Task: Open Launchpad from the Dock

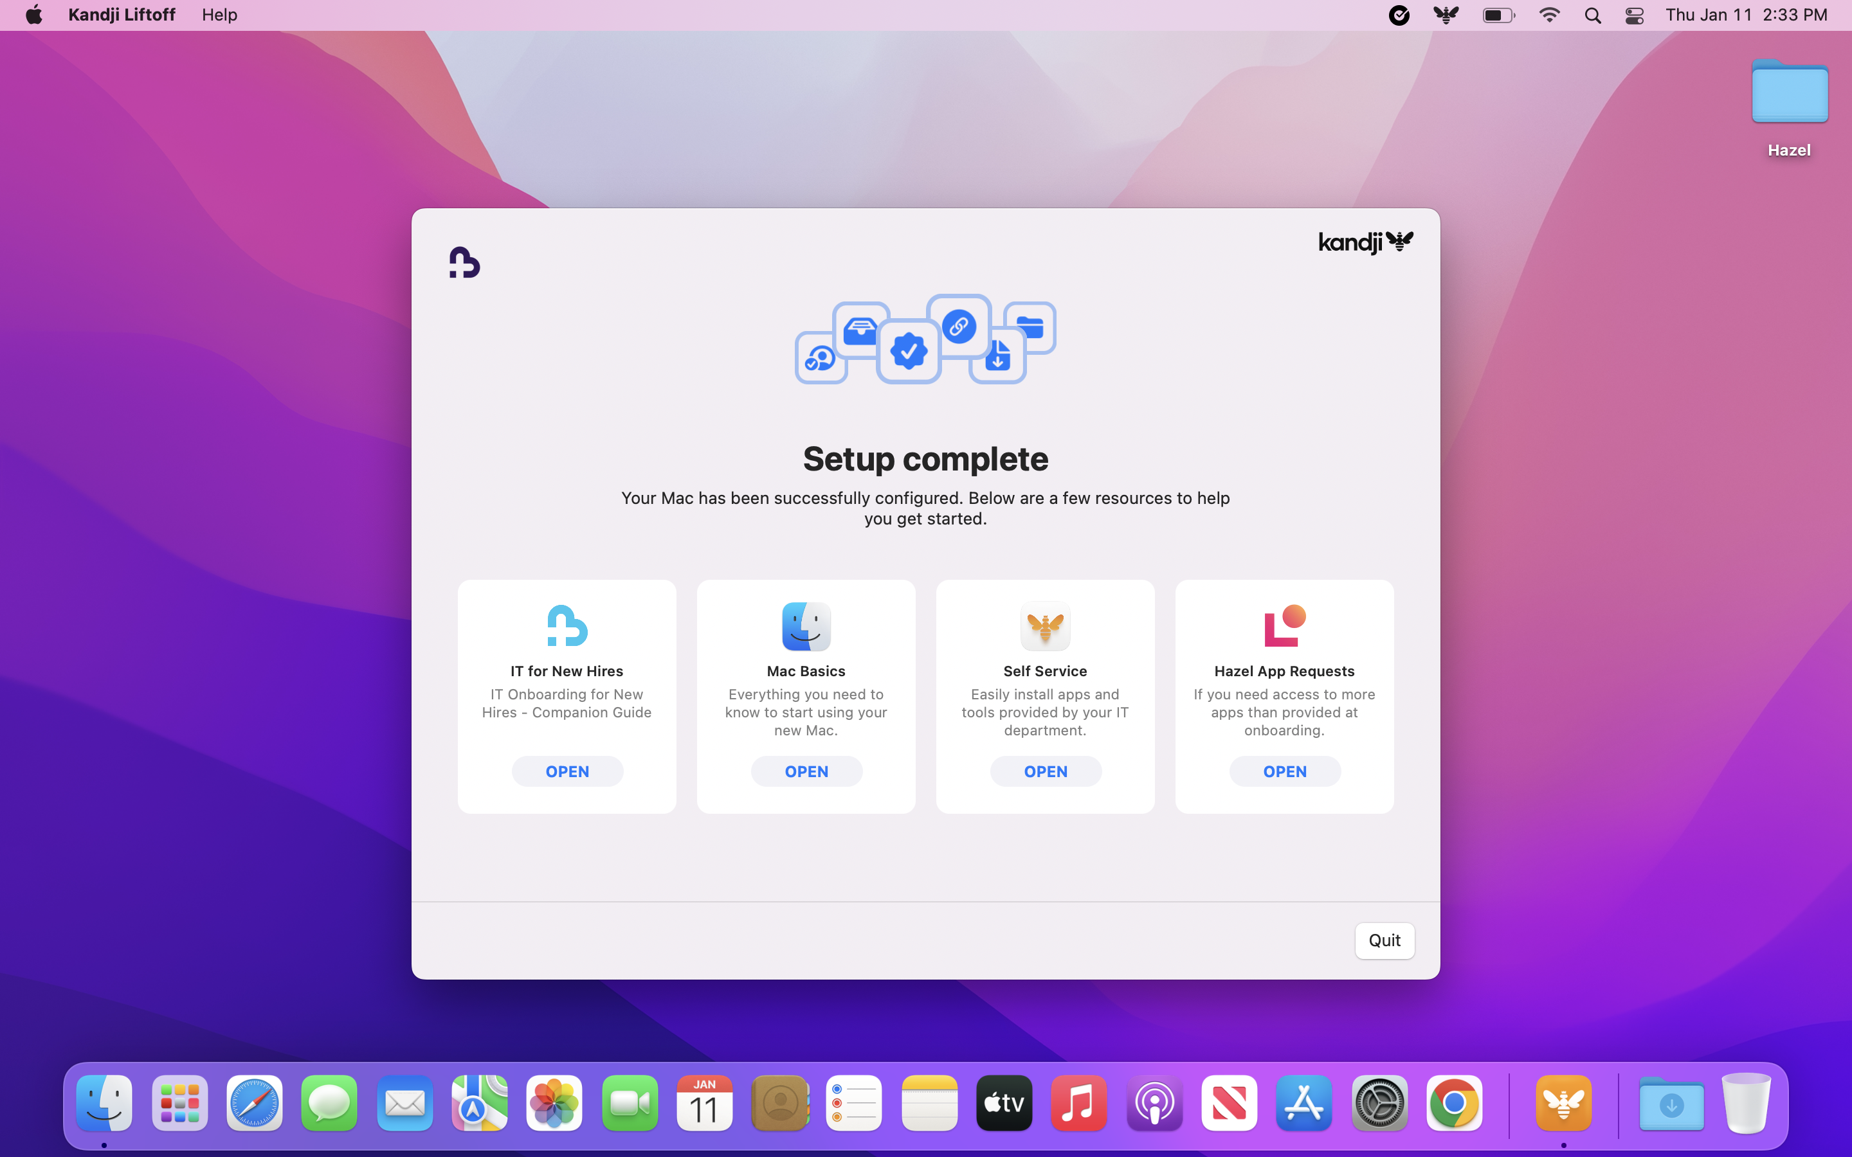Action: pyautogui.click(x=180, y=1104)
